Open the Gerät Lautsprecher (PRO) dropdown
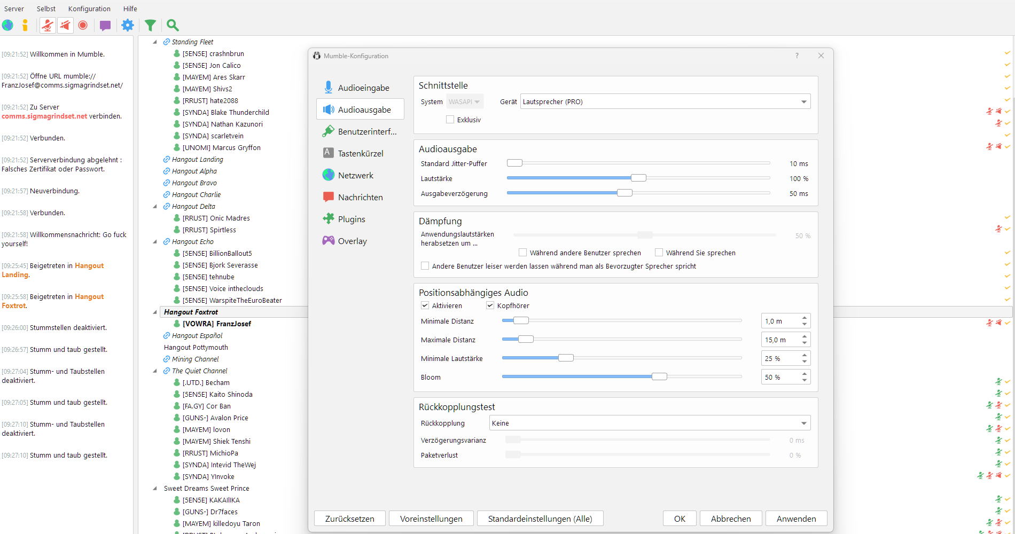Image resolution: width=1015 pixels, height=534 pixels. point(665,101)
